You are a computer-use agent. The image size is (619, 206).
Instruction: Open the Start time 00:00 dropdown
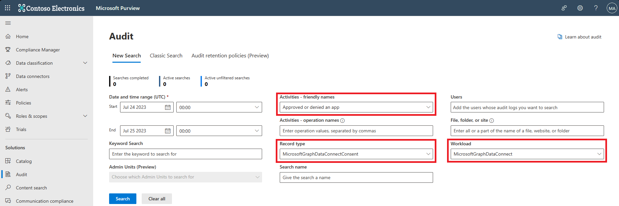(x=219, y=107)
